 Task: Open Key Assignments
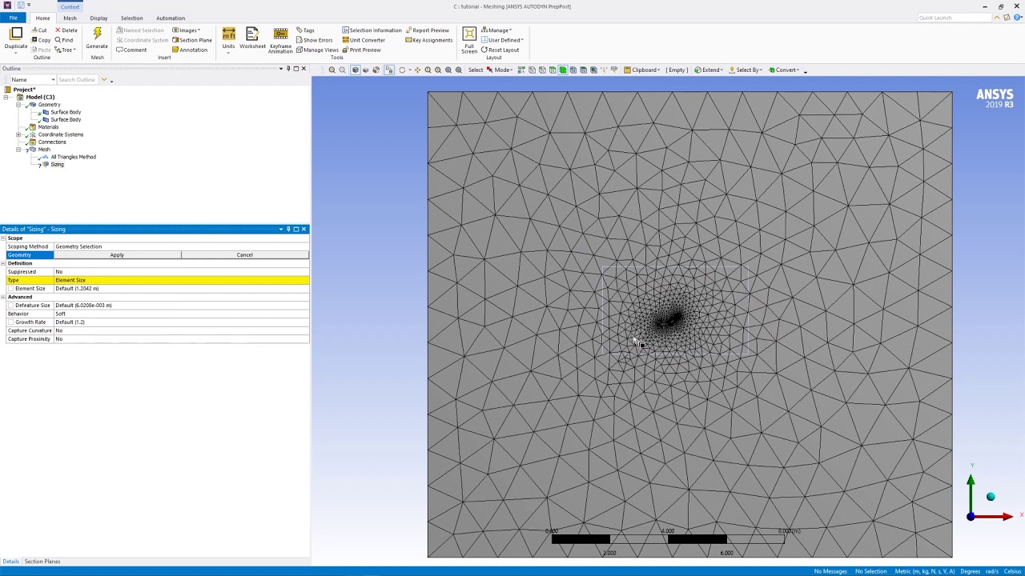click(x=428, y=40)
